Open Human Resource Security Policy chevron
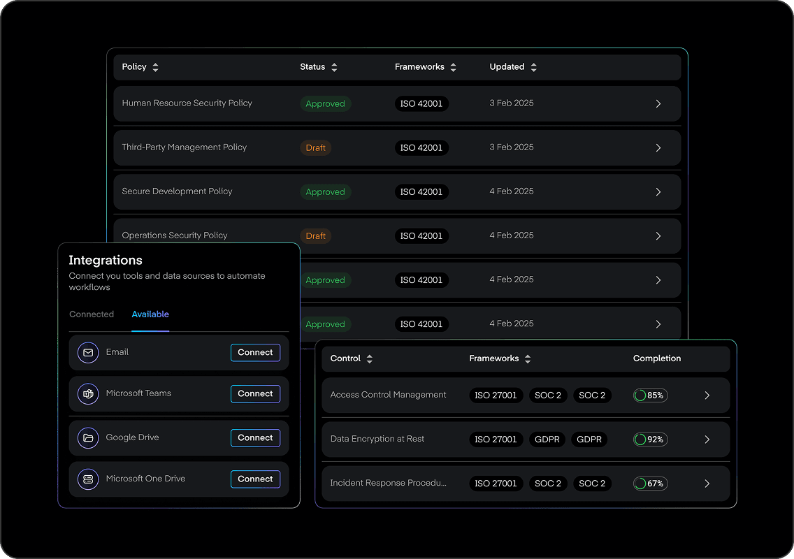Image resolution: width=794 pixels, height=559 pixels. [658, 104]
